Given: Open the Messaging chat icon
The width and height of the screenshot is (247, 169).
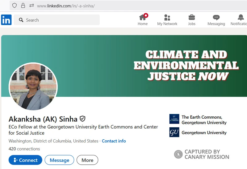Looking at the screenshot, I should point(216,18).
